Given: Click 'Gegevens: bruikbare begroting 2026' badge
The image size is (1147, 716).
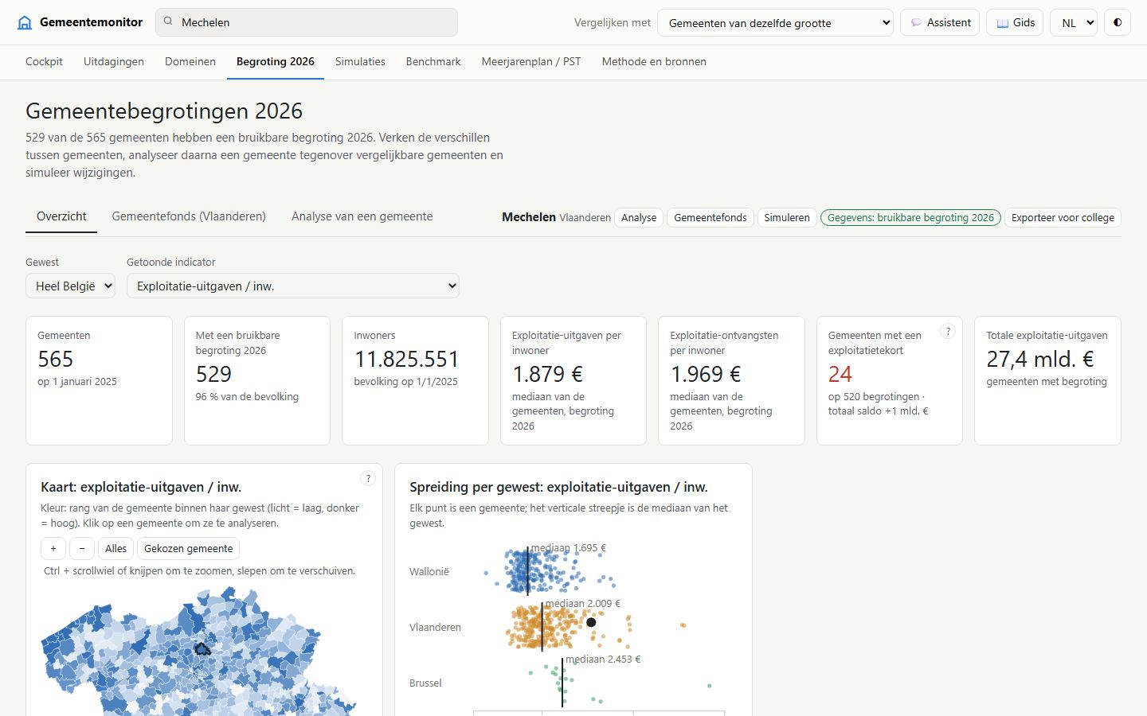Looking at the screenshot, I should click(x=910, y=217).
